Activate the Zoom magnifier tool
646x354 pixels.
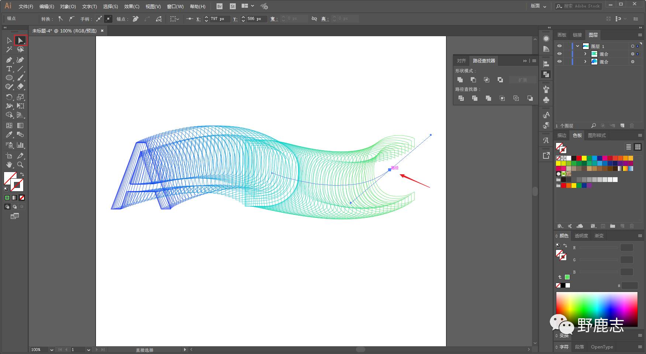coord(20,165)
